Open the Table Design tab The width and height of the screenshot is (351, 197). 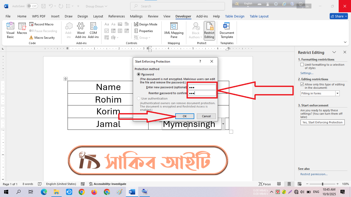[x=235, y=16]
